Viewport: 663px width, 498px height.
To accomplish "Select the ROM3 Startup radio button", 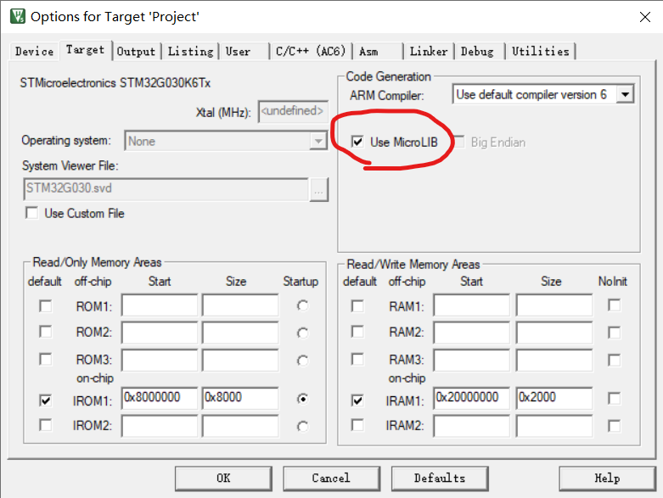I will [302, 361].
